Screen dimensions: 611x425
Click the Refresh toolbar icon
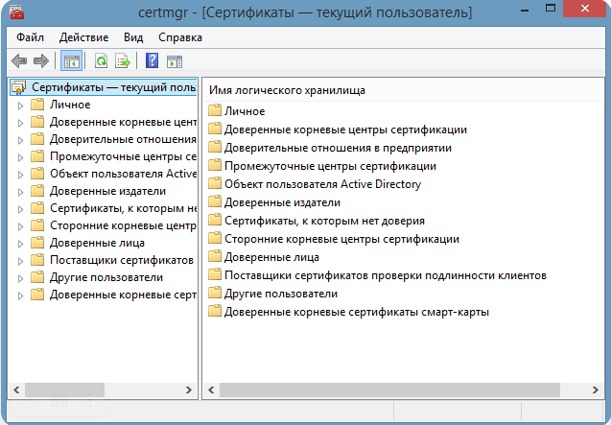(x=101, y=61)
